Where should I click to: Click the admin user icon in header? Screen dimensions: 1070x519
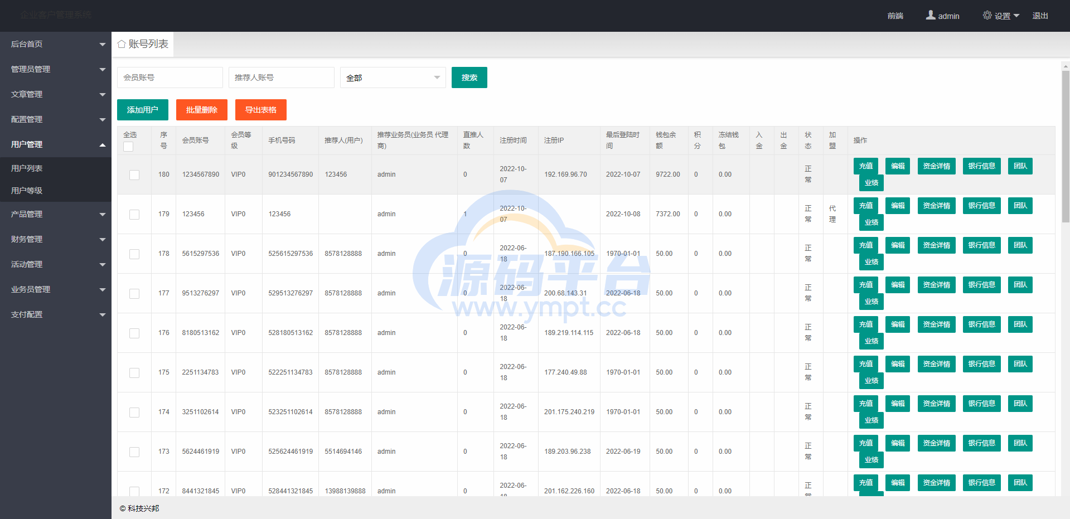point(931,15)
